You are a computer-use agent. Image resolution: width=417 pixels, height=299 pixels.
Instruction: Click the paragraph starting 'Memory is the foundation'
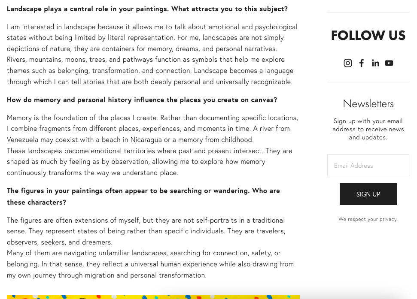[152, 129]
